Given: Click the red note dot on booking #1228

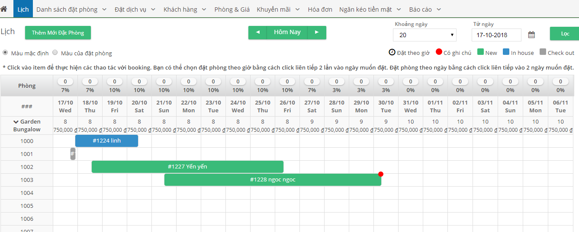Looking at the screenshot, I should [381, 174].
